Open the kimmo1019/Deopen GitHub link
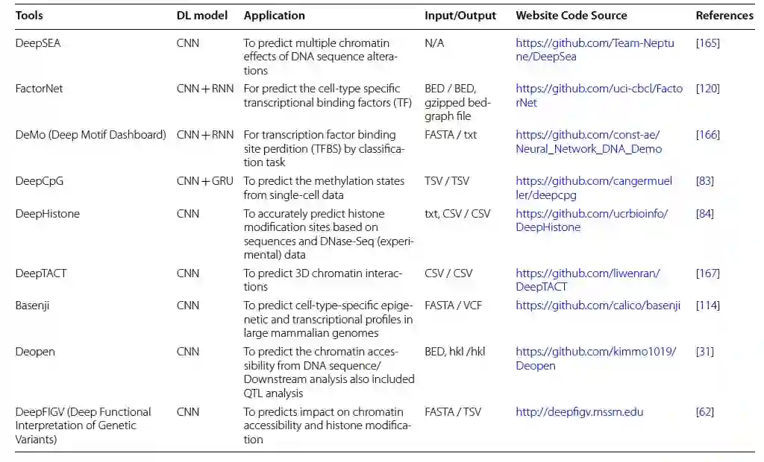 click(x=595, y=352)
